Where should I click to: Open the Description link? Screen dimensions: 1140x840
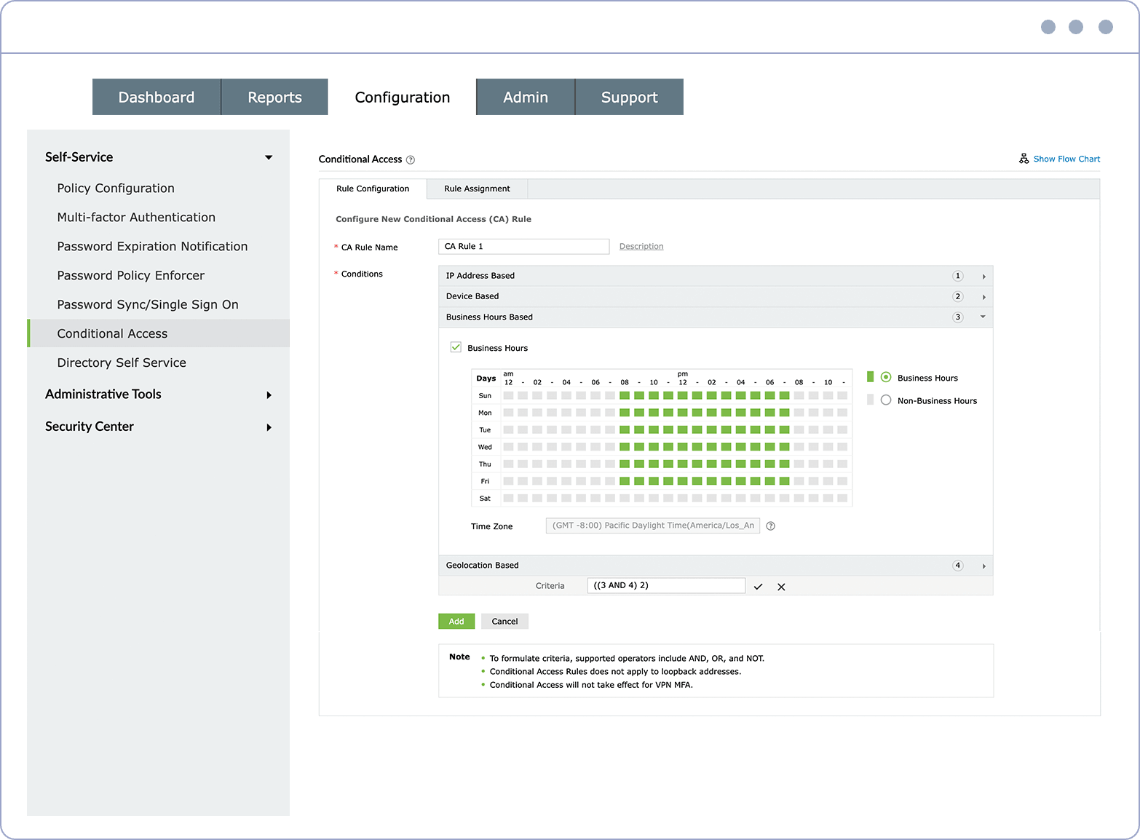[641, 246]
